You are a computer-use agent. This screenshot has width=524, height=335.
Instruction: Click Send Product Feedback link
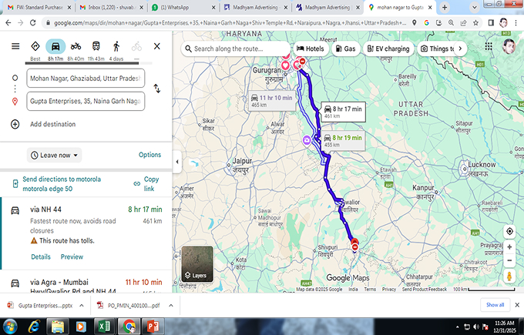(424, 290)
